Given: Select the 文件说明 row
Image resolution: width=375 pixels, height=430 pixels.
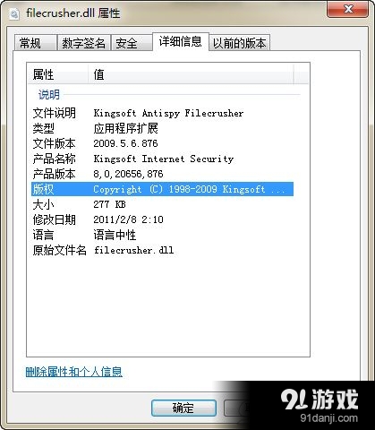Looking at the screenshot, I should (x=162, y=113).
